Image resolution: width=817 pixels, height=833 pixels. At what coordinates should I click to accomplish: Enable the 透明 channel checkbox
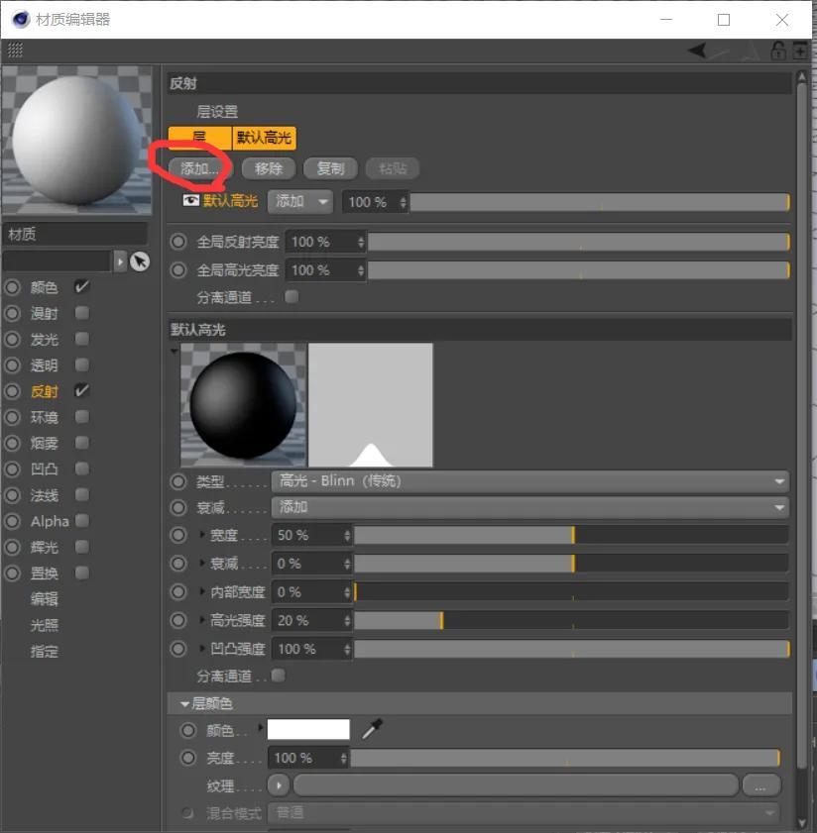[82, 365]
